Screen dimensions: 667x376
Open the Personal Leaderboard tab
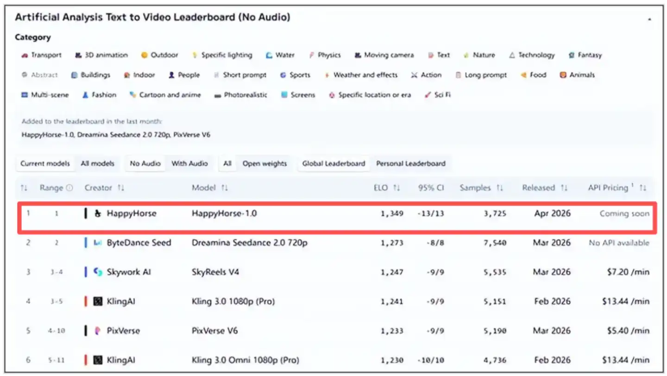410,163
